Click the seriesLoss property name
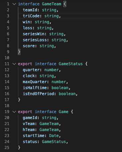Viewport: 122px width, 152px height. click(x=35, y=40)
